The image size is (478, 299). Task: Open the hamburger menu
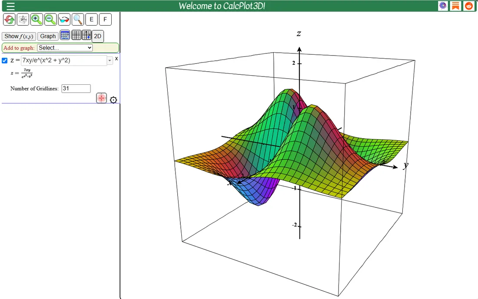(x=10, y=6)
